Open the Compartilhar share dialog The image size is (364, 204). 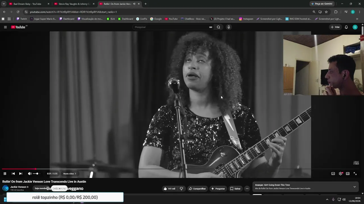pos(197,189)
